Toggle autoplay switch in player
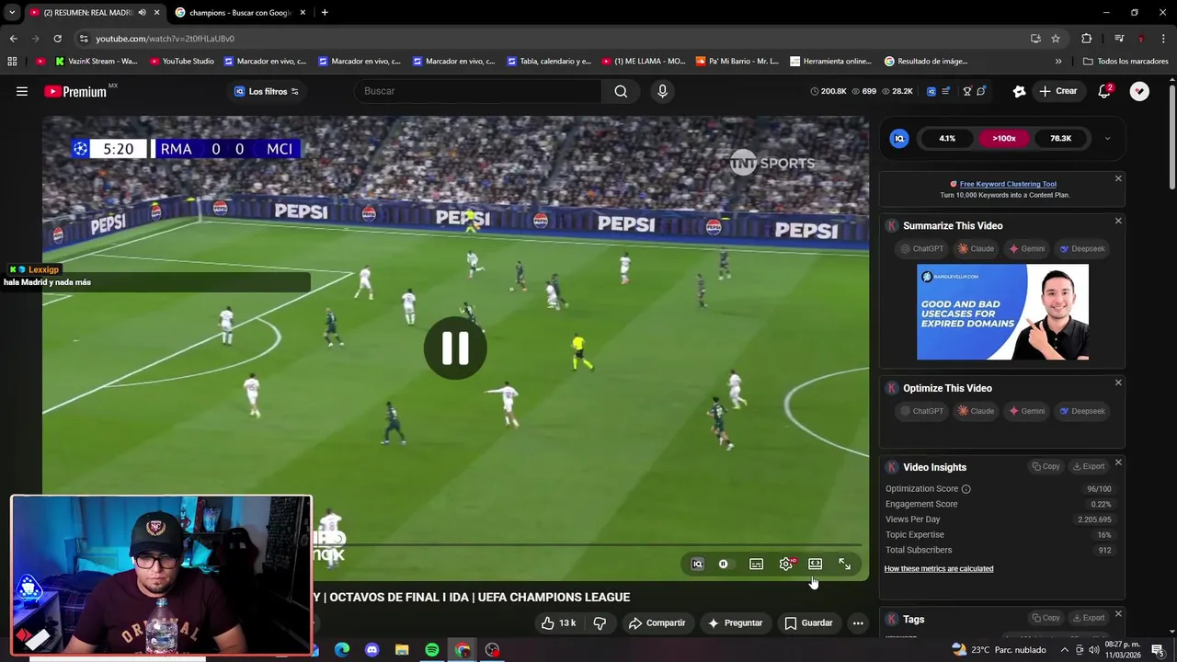The image size is (1177, 662). pyautogui.click(x=724, y=565)
